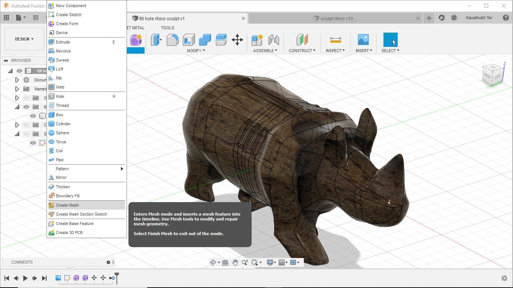Open the Kausthubh Tsr account menu
This screenshot has height=288, width=513.
(479, 18)
